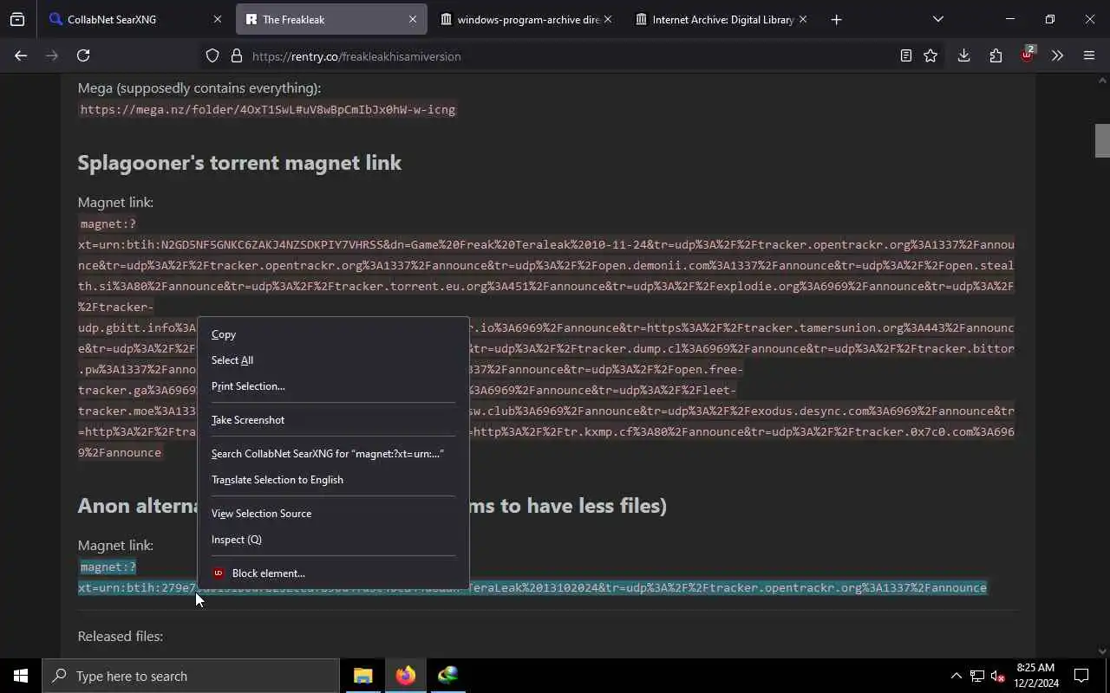The width and height of the screenshot is (1110, 693).
Task: Open the clock and date flyout
Action: (x=1036, y=676)
